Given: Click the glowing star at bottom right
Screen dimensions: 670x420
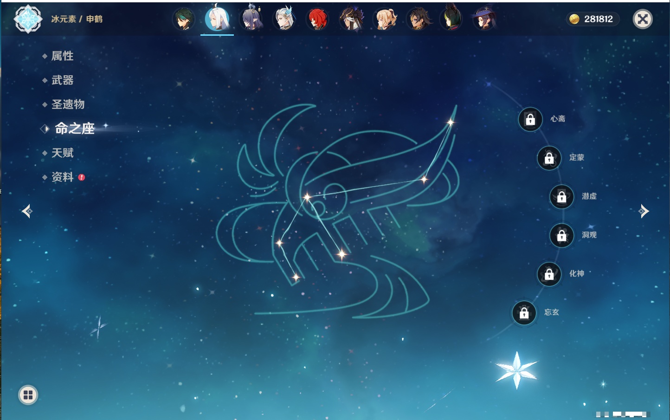Looking at the screenshot, I should tap(516, 370).
